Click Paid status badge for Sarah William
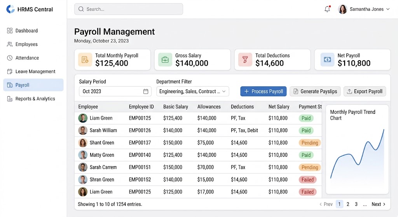Image resolution: width=398 pixels, height=217 pixels. pyautogui.click(x=306, y=130)
